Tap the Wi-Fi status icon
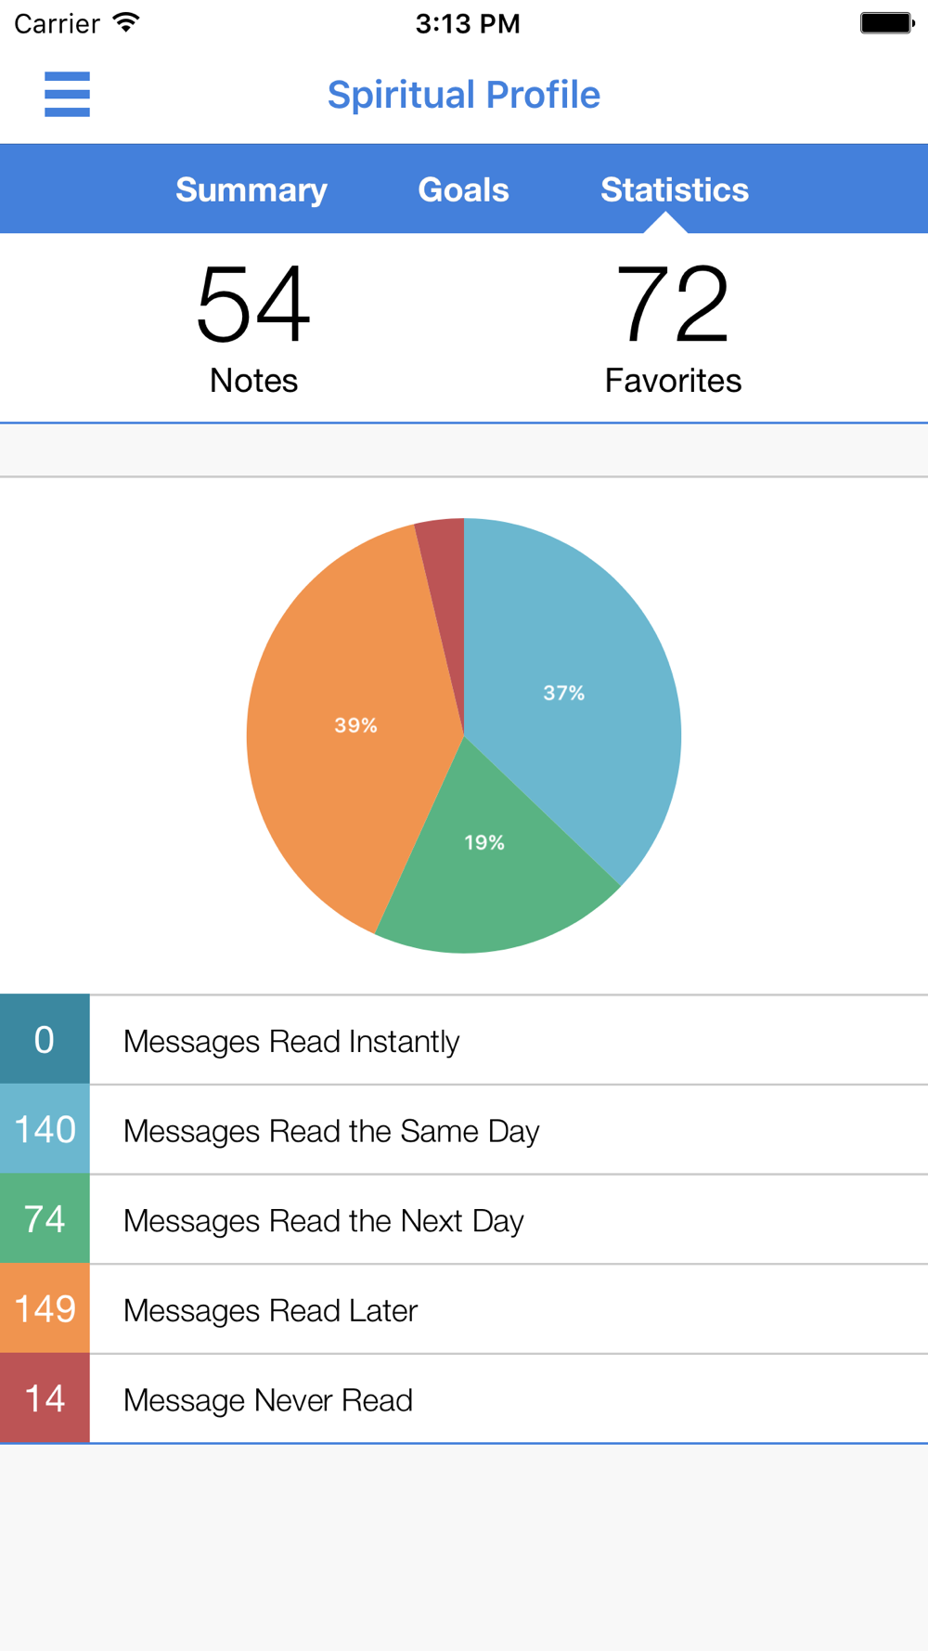The image size is (928, 1651). [x=125, y=22]
